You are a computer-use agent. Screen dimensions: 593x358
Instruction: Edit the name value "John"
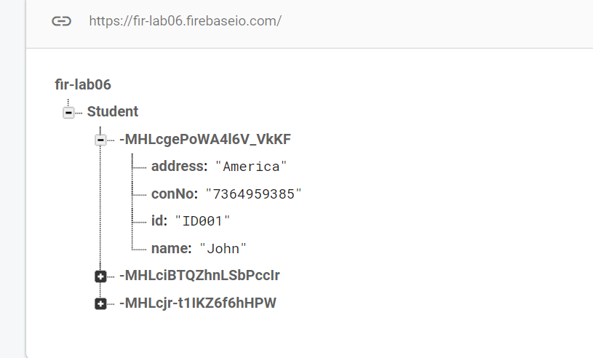223,249
